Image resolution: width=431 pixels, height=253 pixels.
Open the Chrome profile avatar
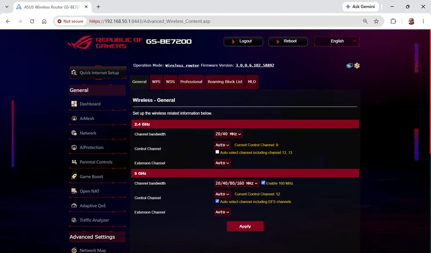[x=411, y=21]
